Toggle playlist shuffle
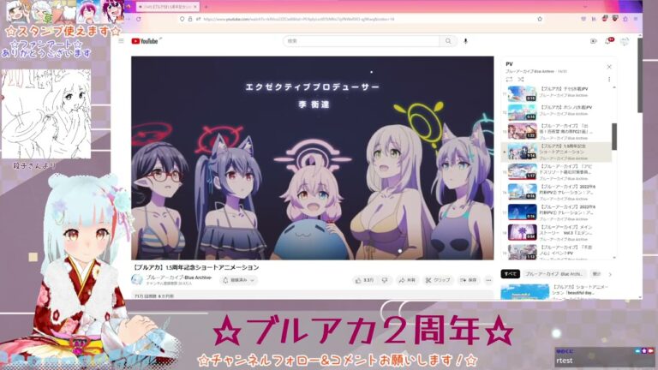 click(x=521, y=80)
